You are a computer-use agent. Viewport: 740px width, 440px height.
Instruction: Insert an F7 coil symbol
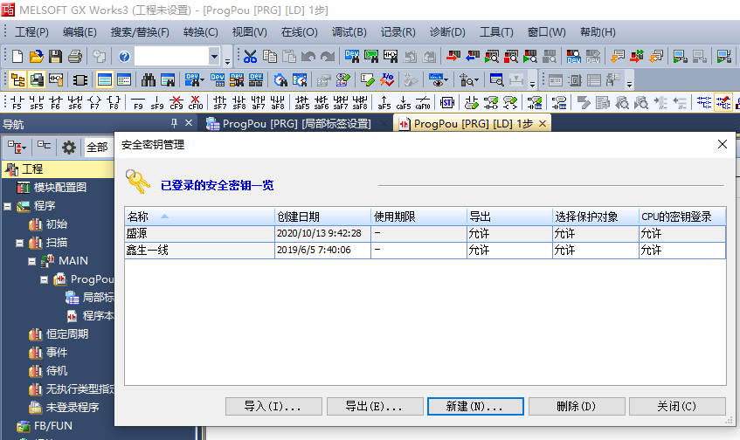click(94, 103)
